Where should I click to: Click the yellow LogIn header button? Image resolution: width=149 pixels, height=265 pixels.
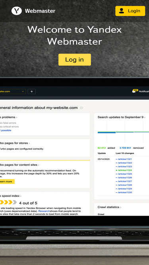[130, 11]
